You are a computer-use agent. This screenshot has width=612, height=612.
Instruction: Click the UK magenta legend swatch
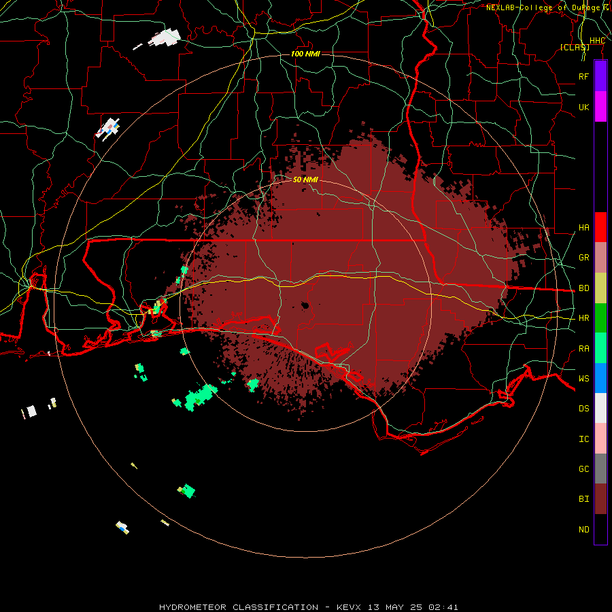(x=600, y=107)
